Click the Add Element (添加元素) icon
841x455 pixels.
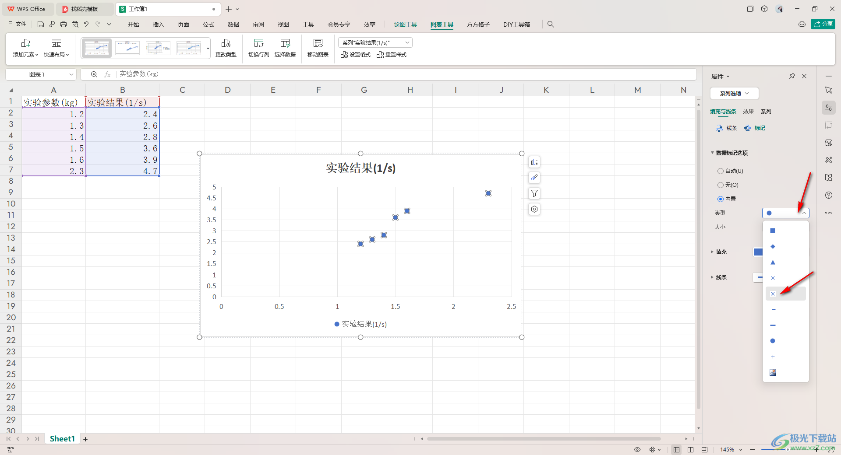[25, 43]
